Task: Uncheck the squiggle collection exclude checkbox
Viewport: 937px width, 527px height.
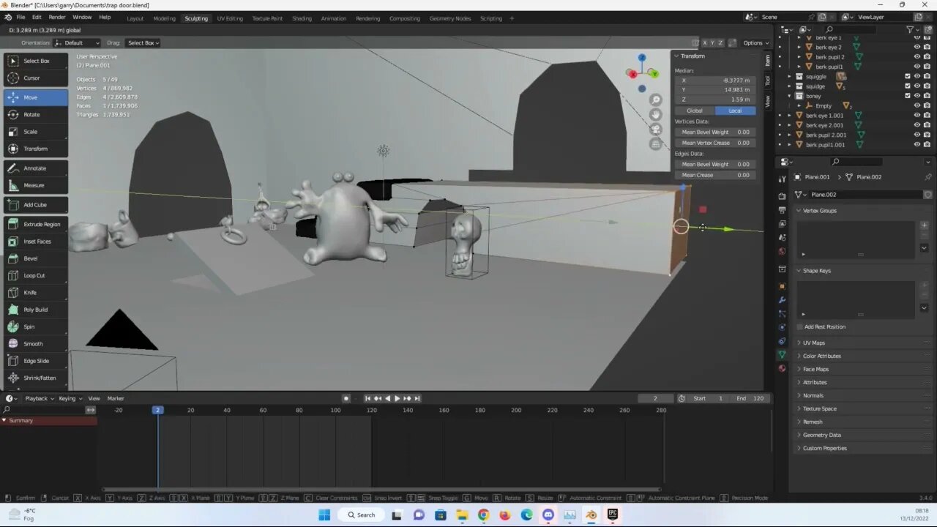Action: coord(908,76)
